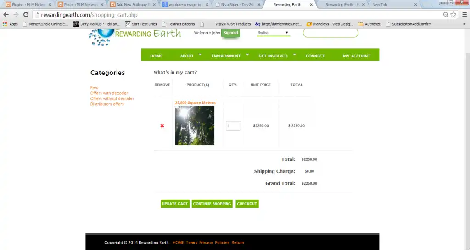The image size is (470, 250).
Task: Click the CHECKOUT button
Action: (x=247, y=204)
